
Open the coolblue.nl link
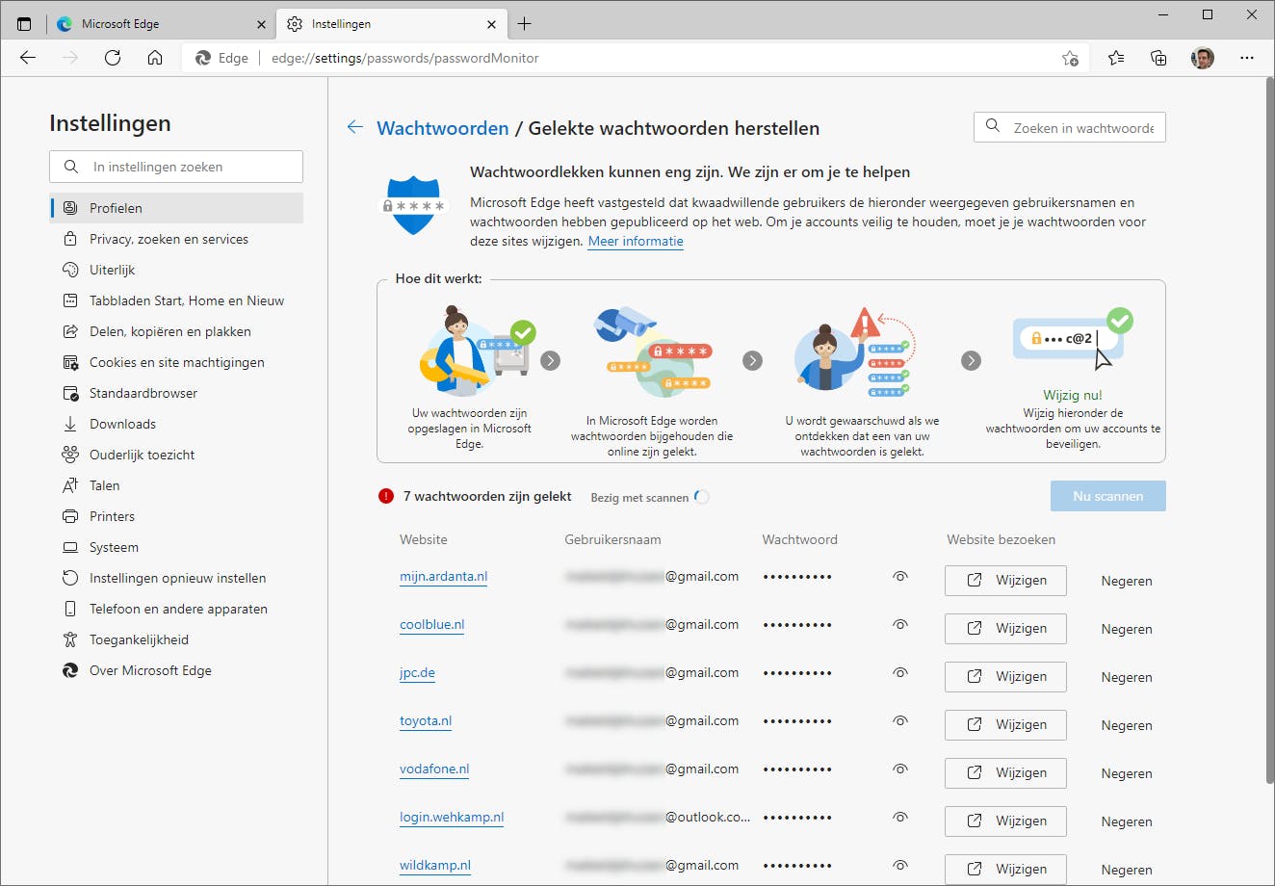pyautogui.click(x=432, y=625)
